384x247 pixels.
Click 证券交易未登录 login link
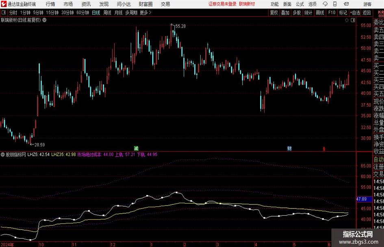(x=222, y=4)
